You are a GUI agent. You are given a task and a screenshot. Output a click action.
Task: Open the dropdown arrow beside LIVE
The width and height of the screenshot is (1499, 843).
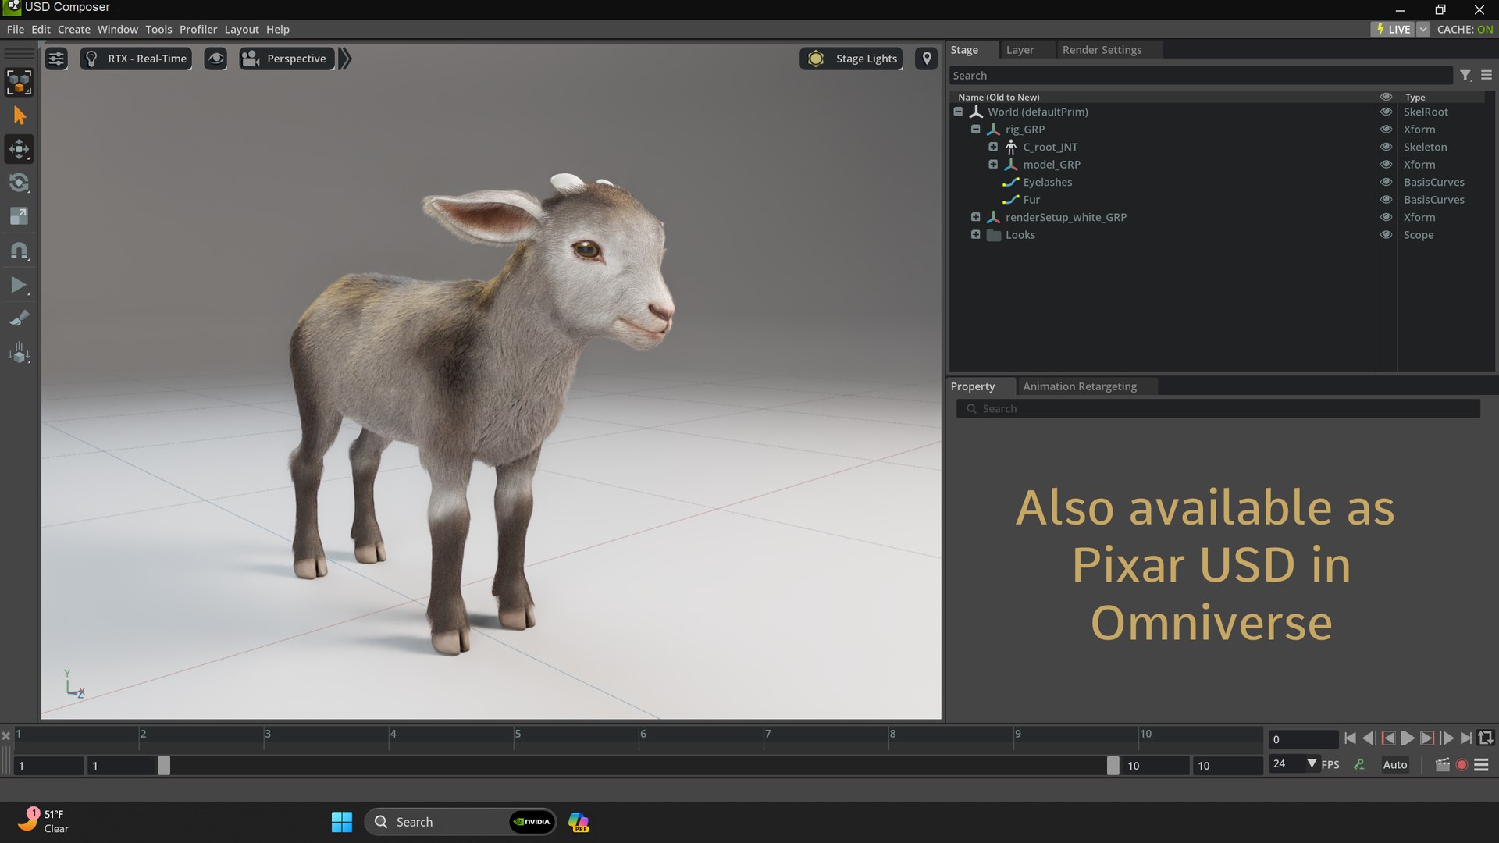tap(1423, 29)
